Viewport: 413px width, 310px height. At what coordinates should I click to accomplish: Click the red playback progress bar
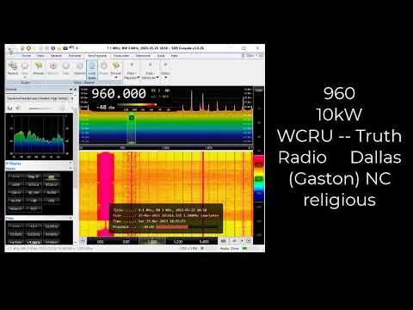pyautogui.click(x=172, y=227)
